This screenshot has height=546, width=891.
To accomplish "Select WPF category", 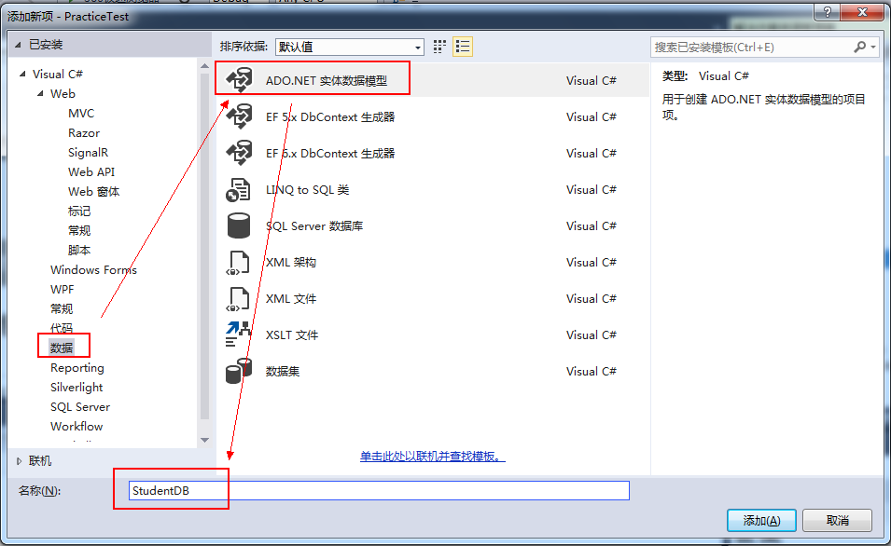I will pos(62,290).
